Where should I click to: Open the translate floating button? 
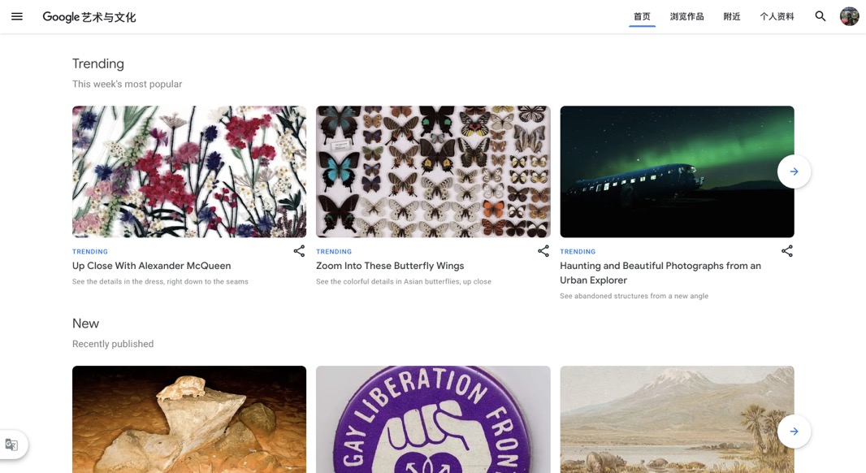[11, 445]
